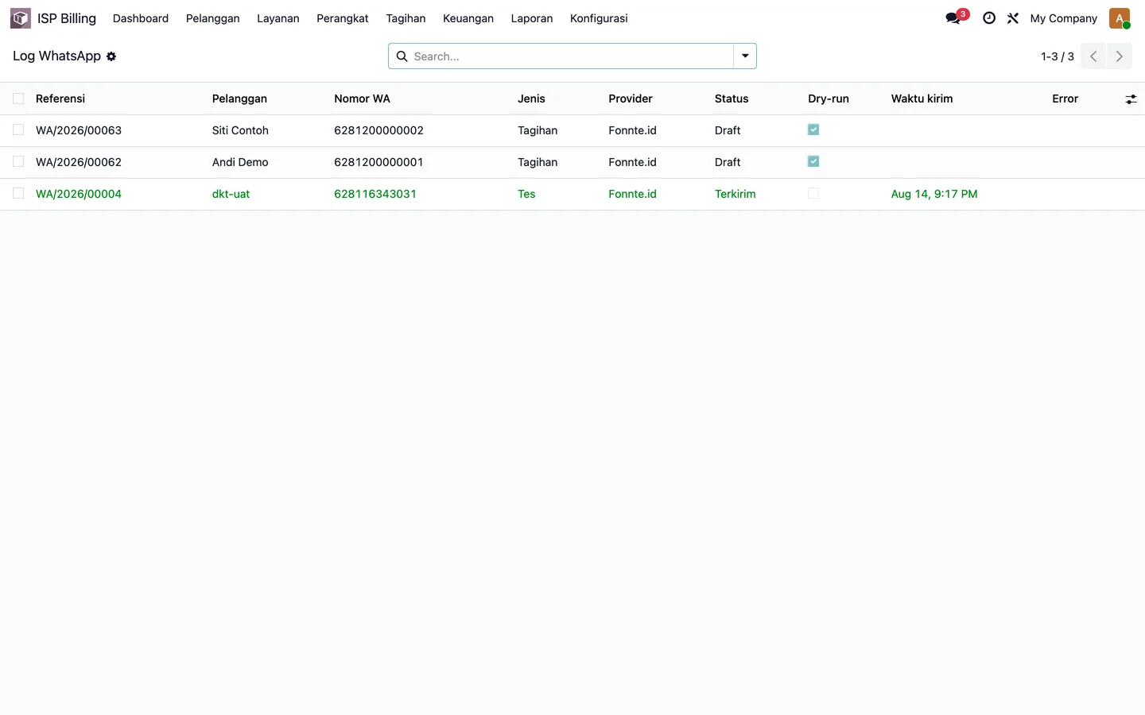Open record WA/2026/00063
Viewport: 1145px width, 715px height.
(x=79, y=130)
